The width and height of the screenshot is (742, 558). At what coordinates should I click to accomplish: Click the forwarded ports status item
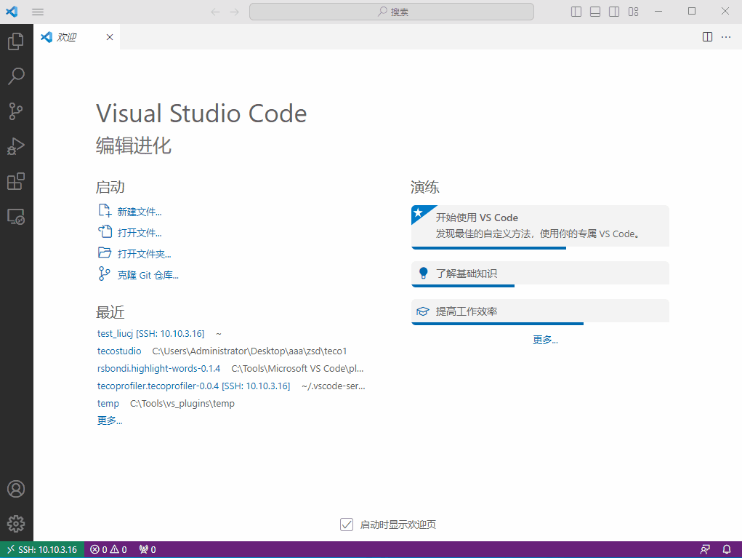point(148,549)
